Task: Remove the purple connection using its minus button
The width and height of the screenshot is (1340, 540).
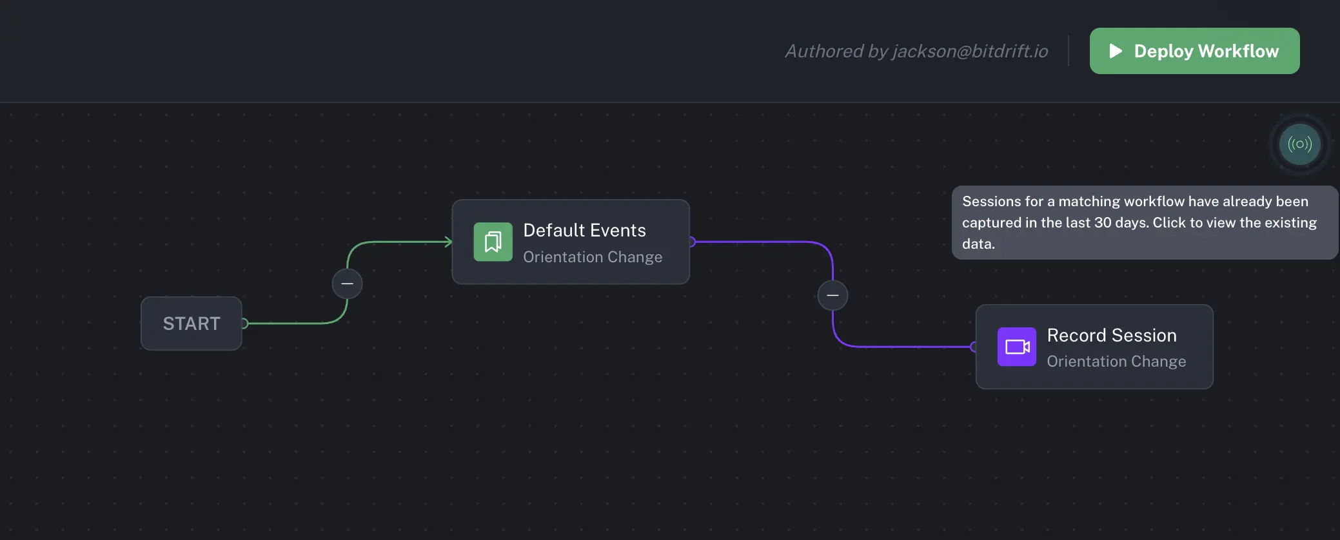Action: coord(833,295)
